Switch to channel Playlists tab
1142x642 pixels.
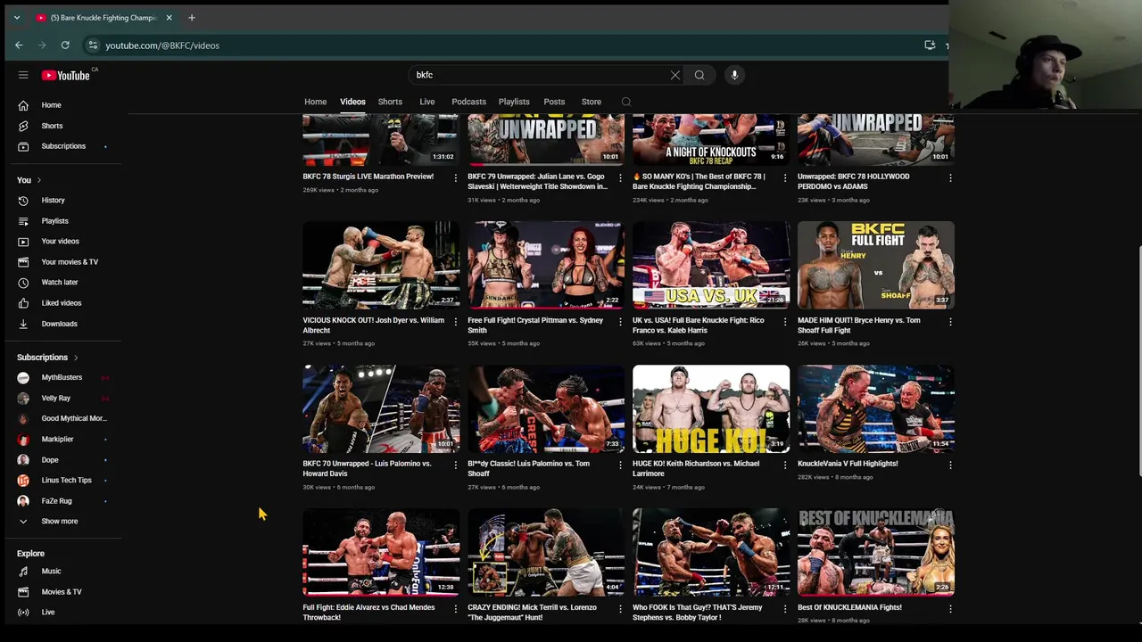514,102
